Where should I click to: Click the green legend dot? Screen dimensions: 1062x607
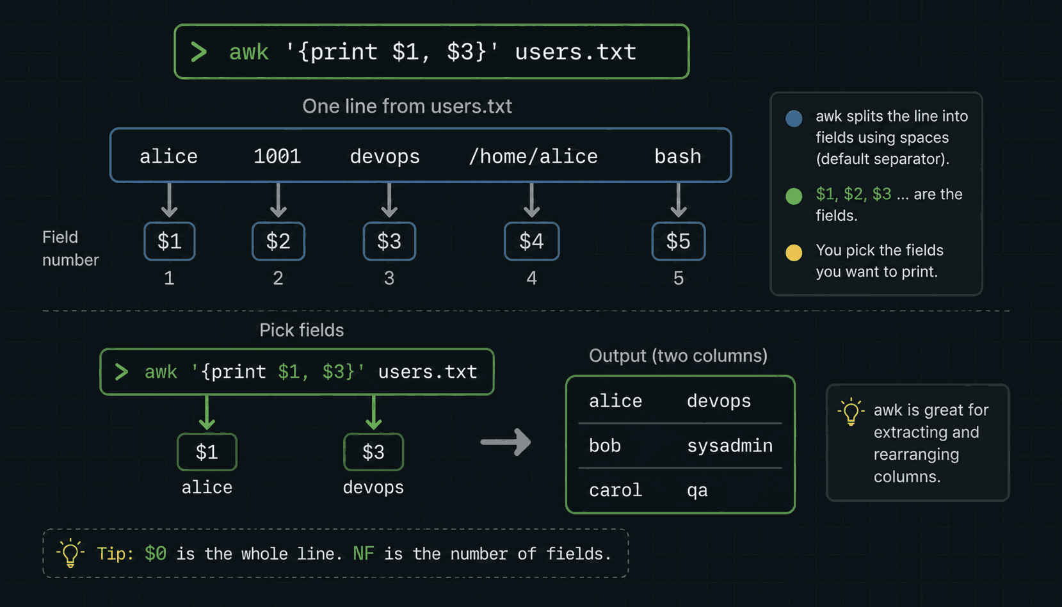click(794, 196)
